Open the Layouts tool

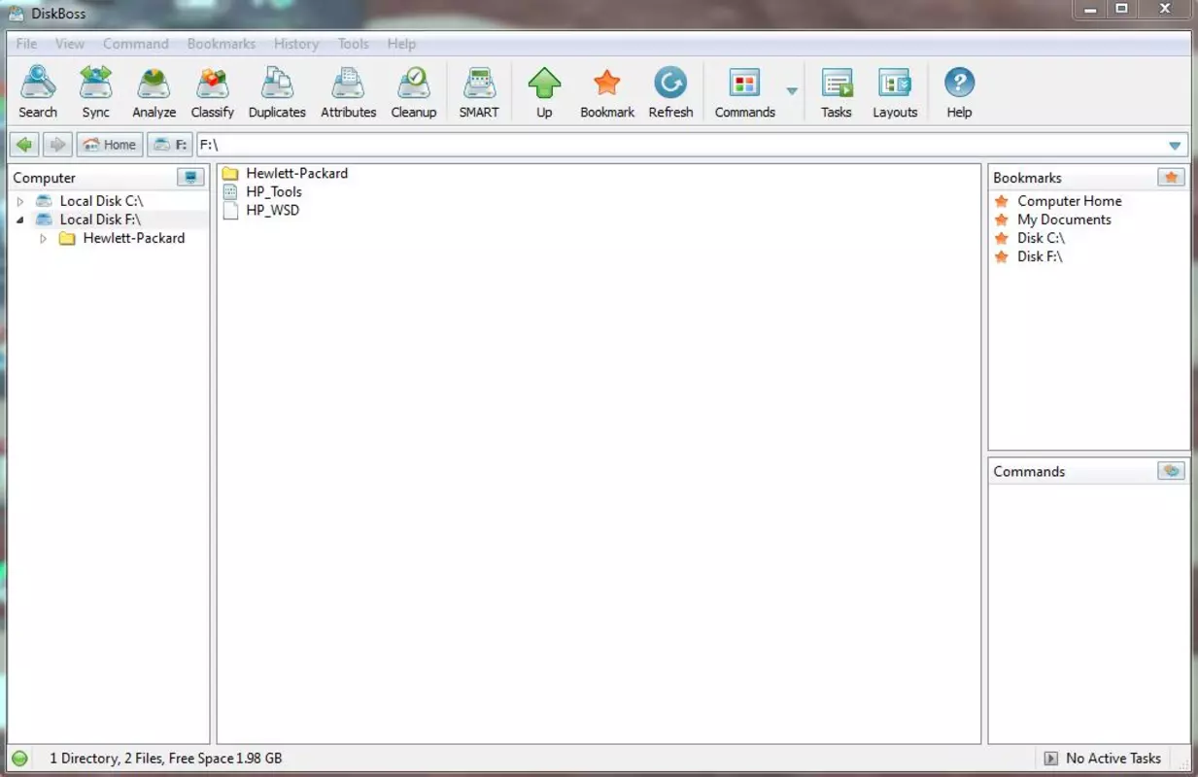(x=895, y=92)
